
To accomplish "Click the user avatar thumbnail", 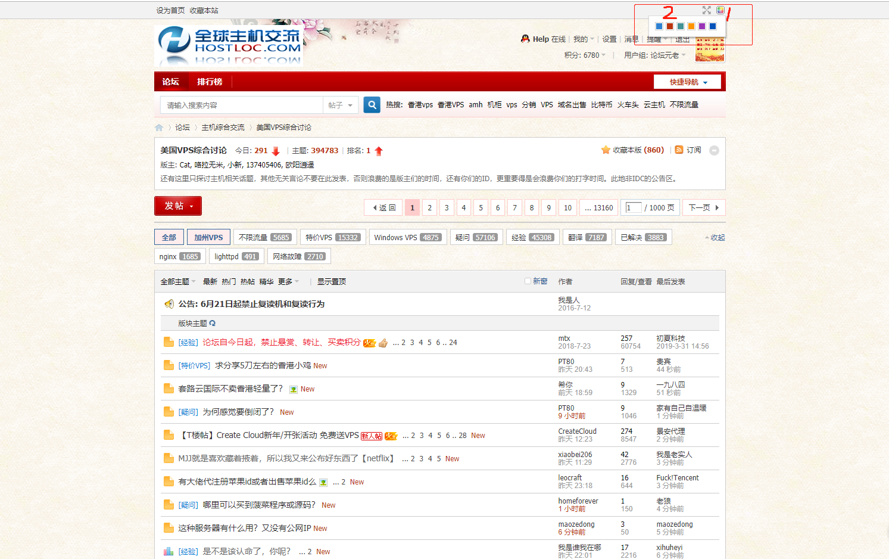I will [710, 49].
